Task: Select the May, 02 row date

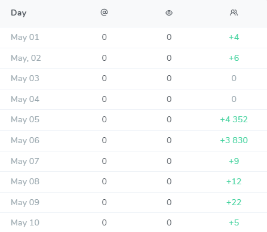Action: [26, 58]
